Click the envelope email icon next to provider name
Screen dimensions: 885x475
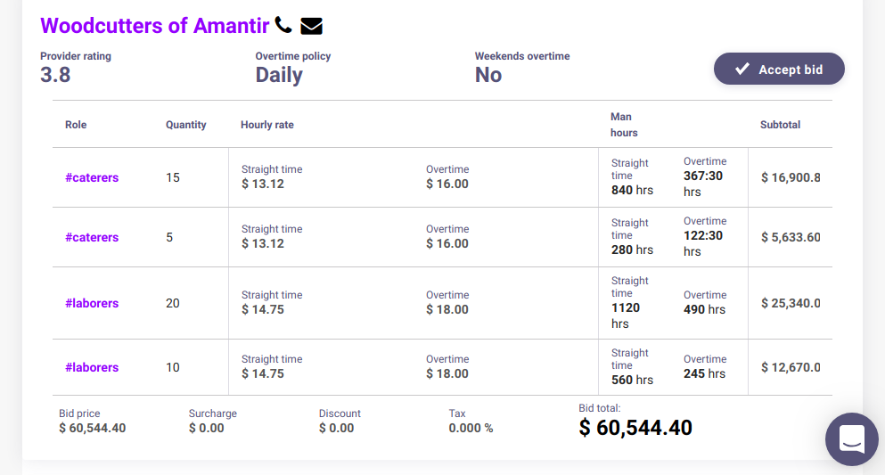311,26
